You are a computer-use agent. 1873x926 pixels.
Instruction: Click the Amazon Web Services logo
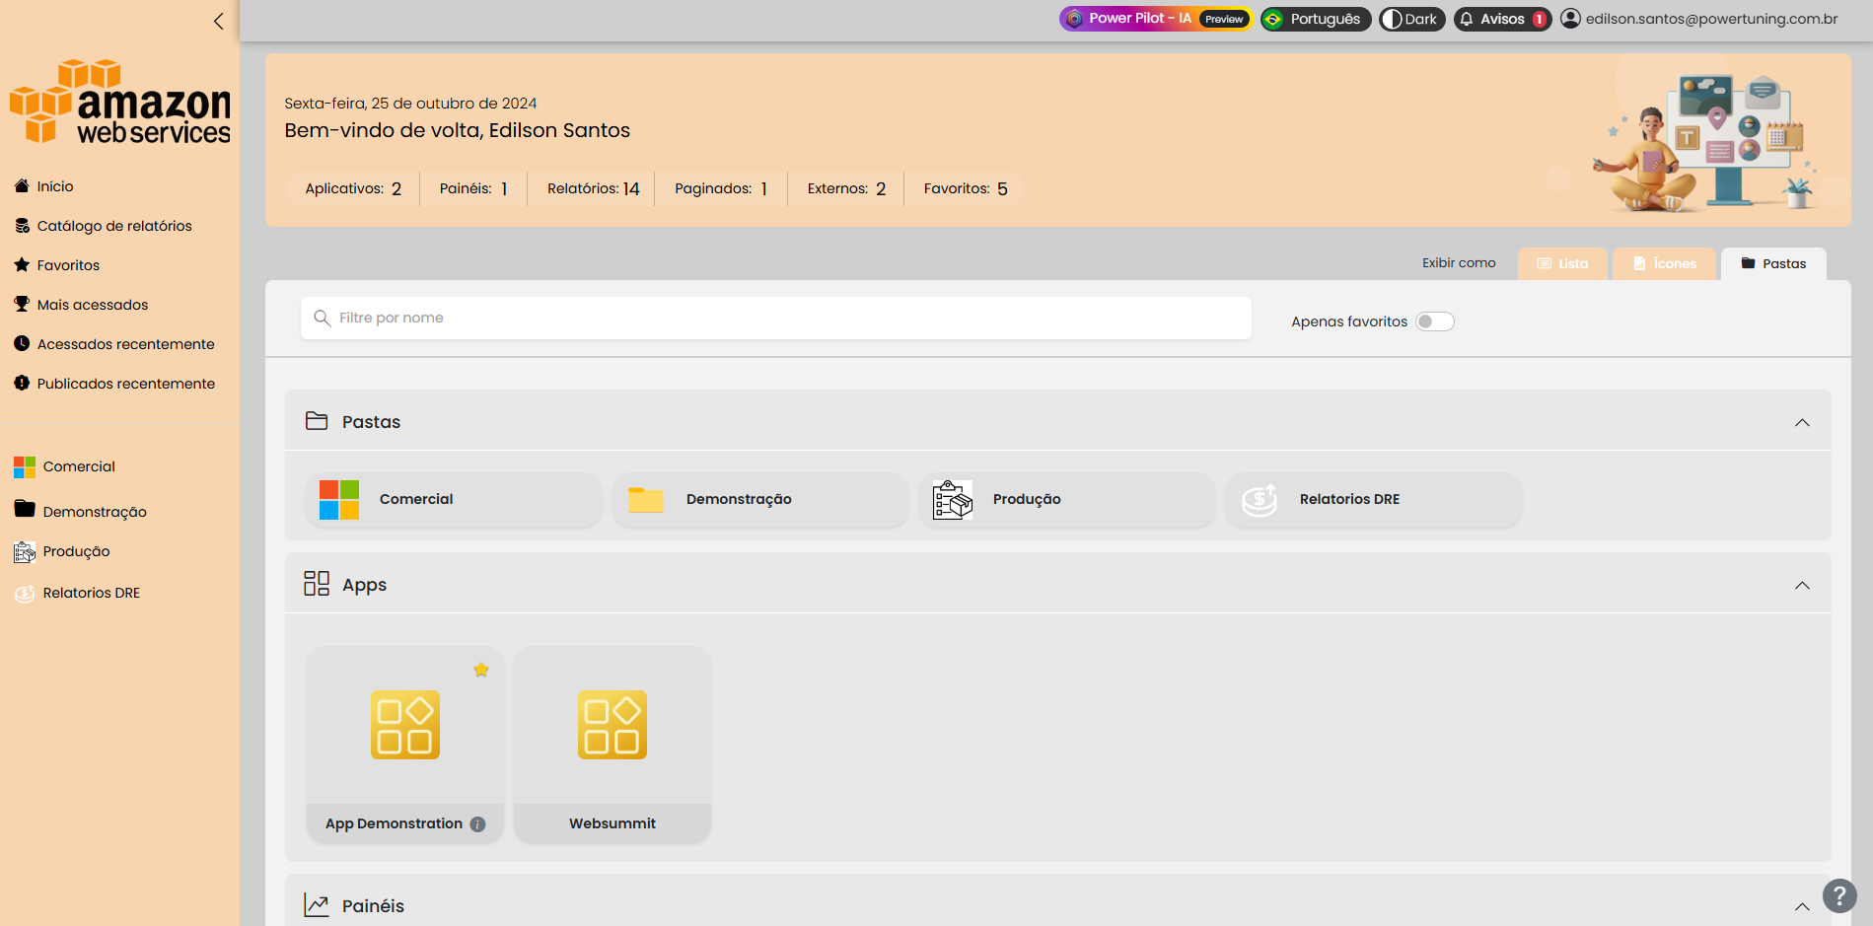(120, 102)
